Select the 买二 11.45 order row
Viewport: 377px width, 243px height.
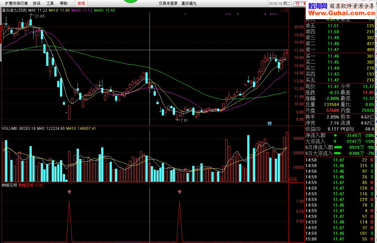coord(340,62)
